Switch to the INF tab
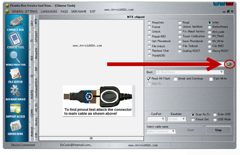The width and height of the screenshot is (240, 155). pyautogui.click(x=36, y=69)
